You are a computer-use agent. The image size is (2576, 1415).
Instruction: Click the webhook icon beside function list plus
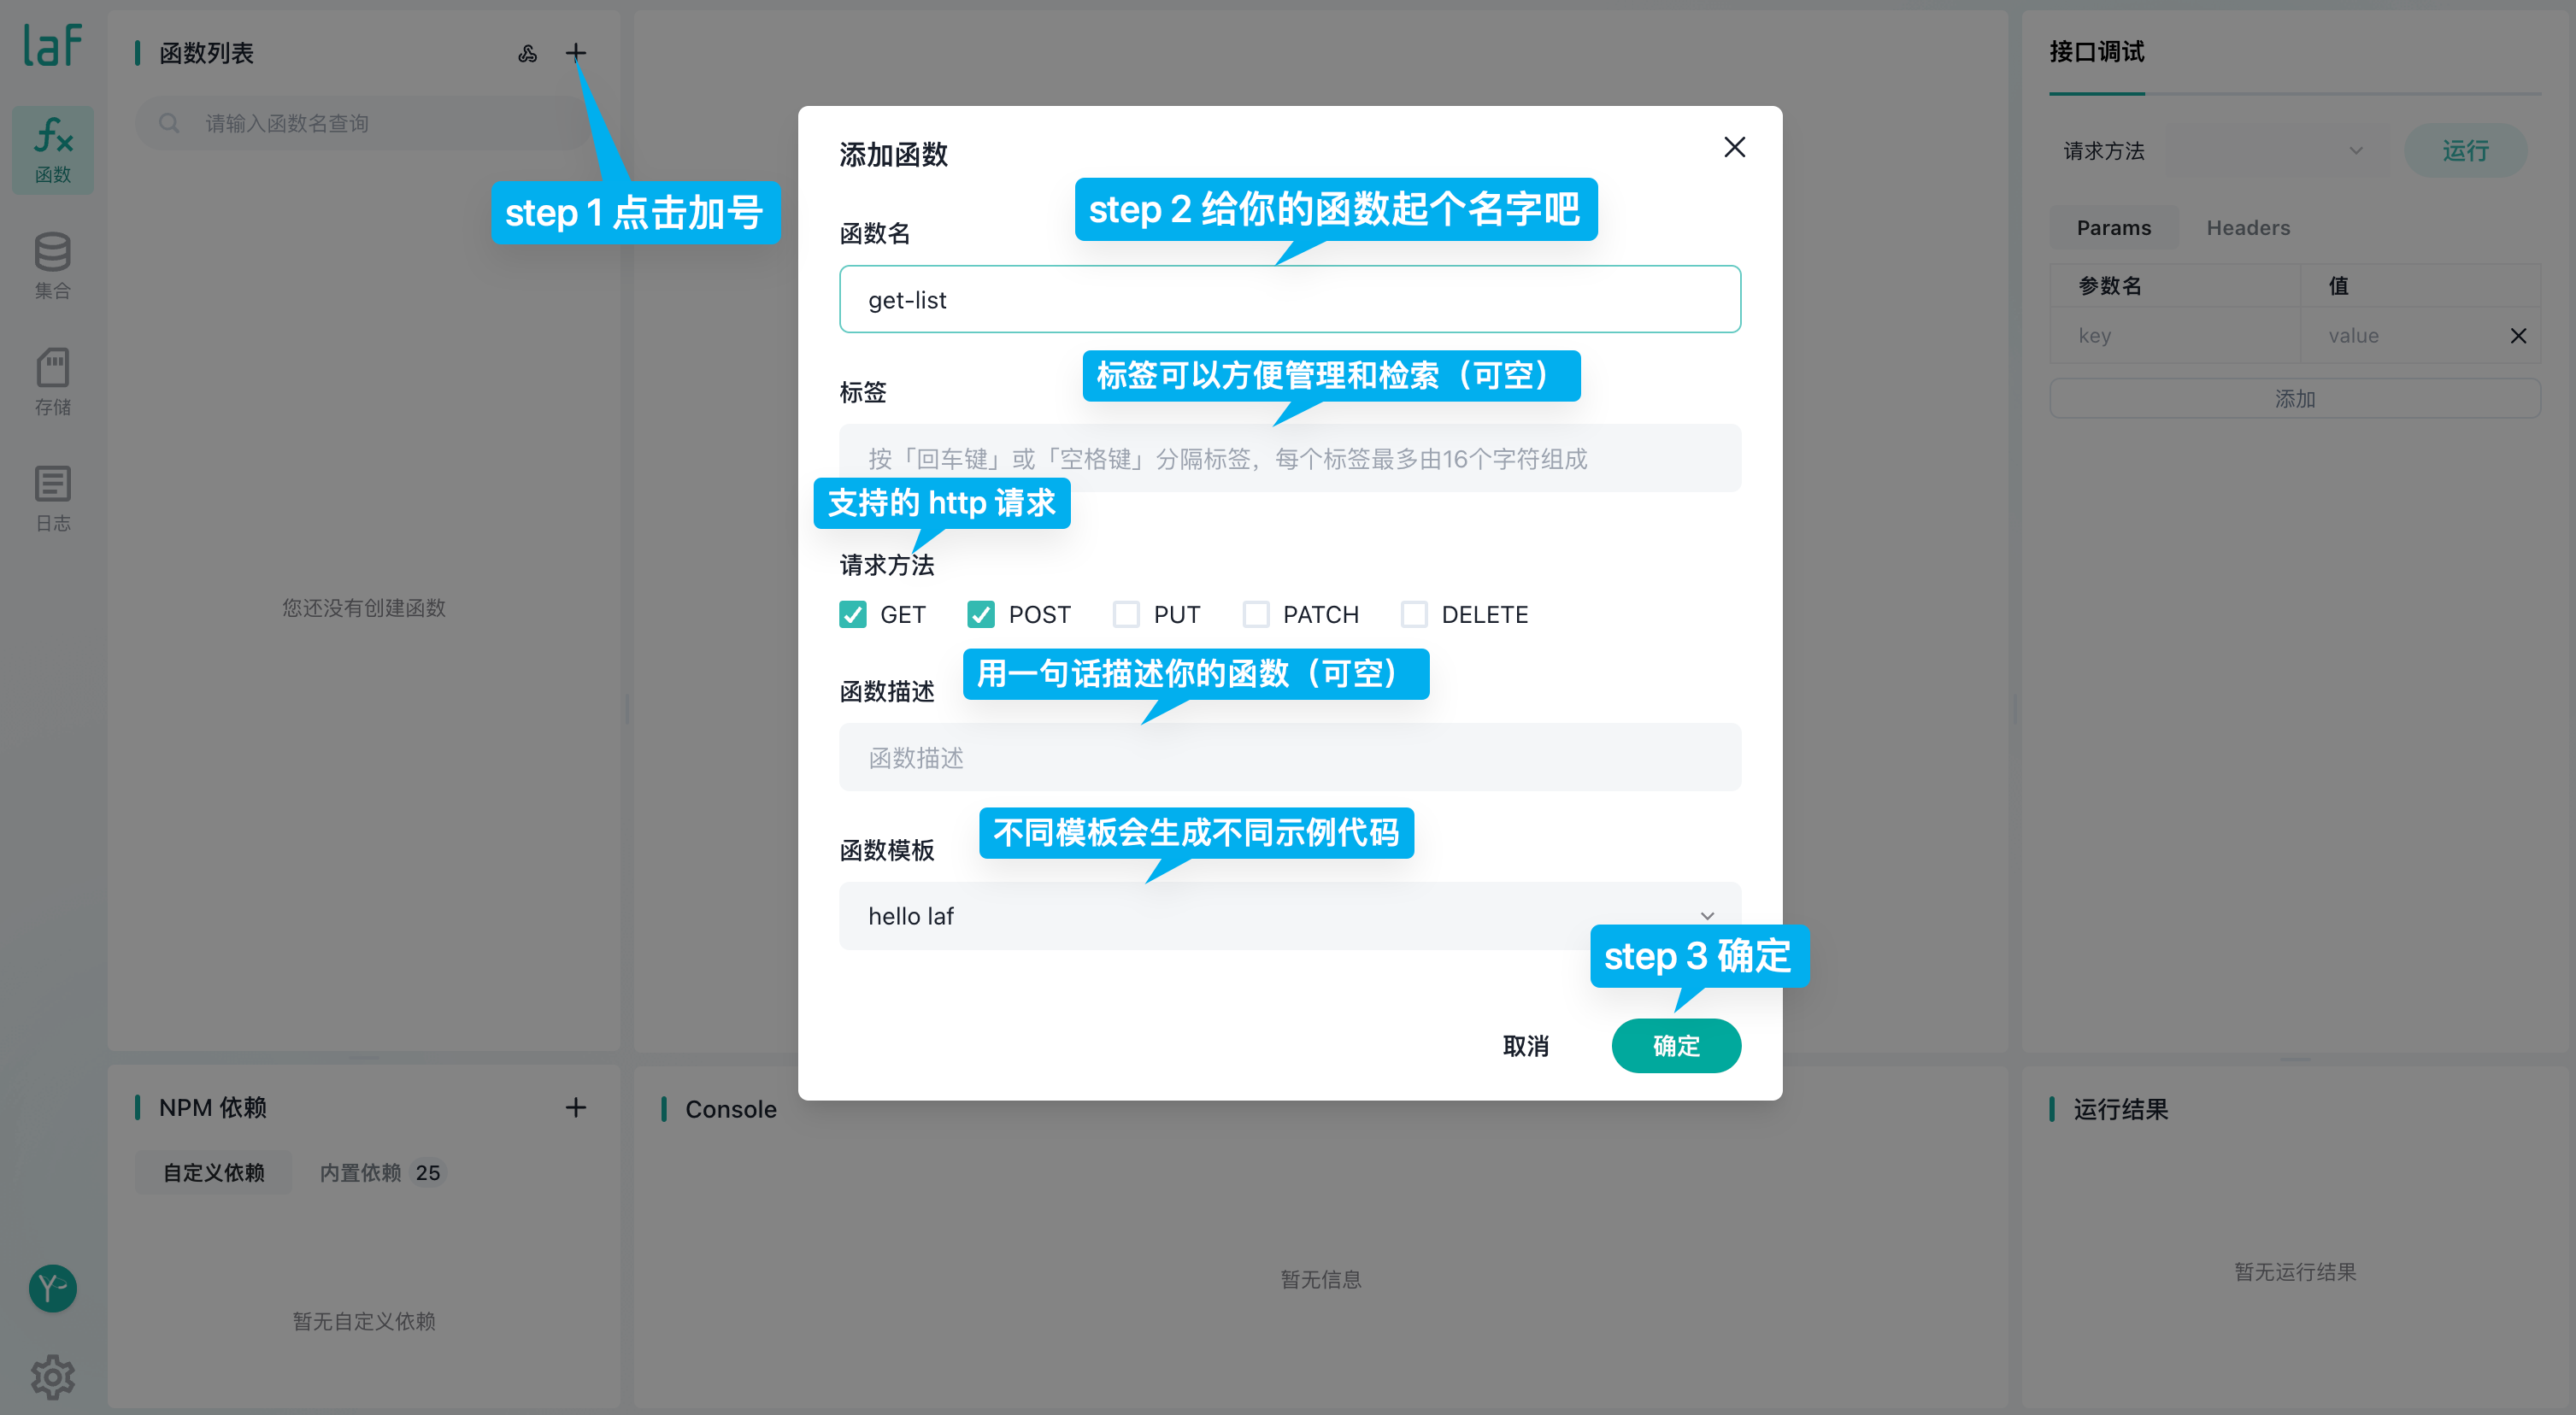tap(528, 53)
